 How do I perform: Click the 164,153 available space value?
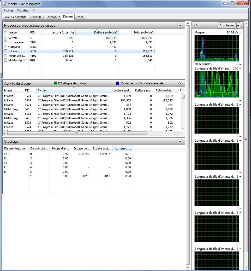point(84,154)
